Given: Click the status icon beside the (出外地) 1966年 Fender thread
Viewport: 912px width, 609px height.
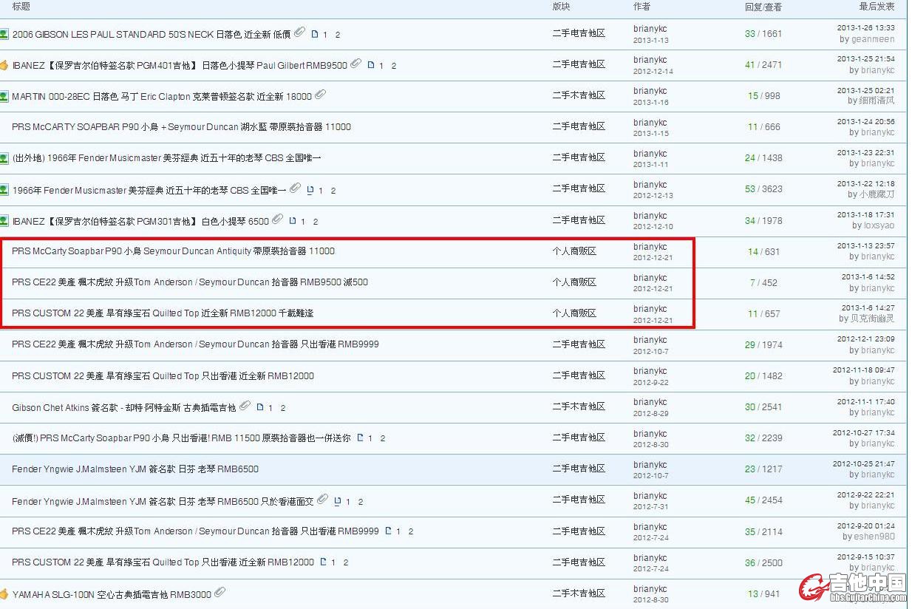Looking at the screenshot, I should point(4,158).
